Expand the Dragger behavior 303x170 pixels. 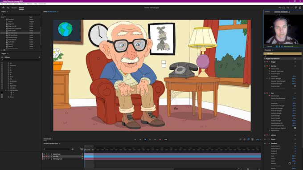pos(269,62)
